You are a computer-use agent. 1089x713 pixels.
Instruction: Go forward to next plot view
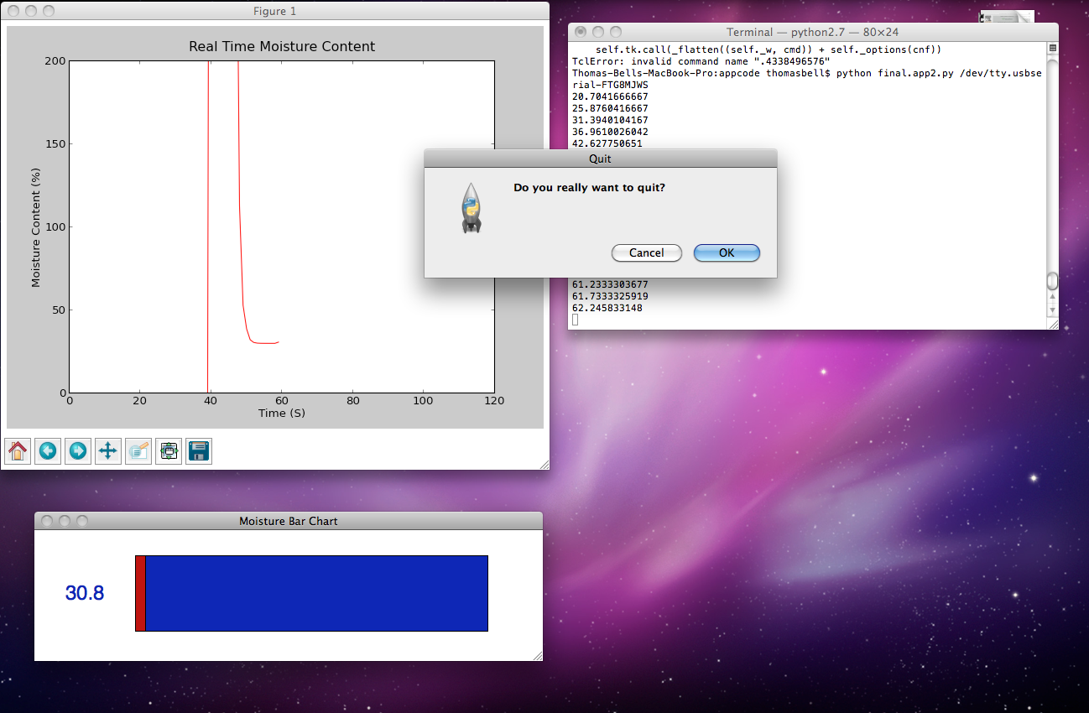pyautogui.click(x=77, y=450)
